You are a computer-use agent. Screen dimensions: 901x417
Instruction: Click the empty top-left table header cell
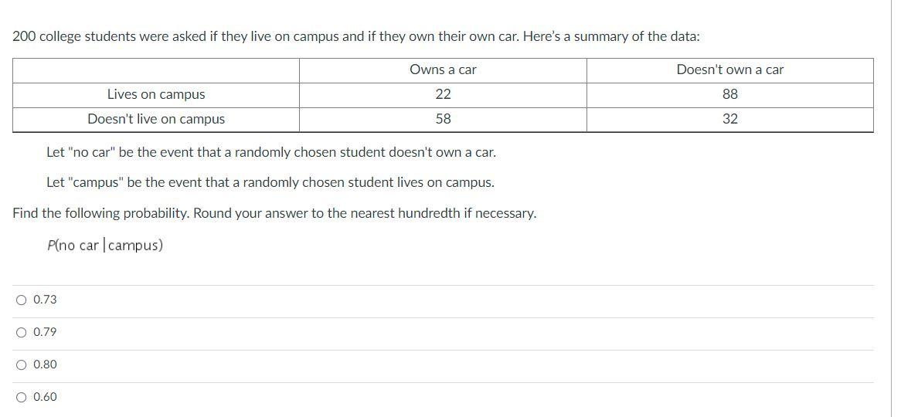tap(156, 70)
